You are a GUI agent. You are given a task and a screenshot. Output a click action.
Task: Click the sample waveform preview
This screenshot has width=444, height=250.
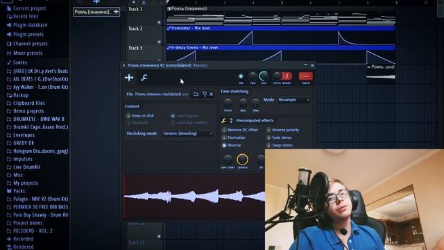[194, 197]
